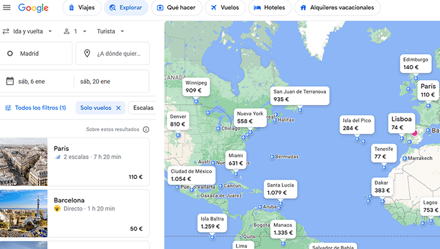Expand the 'Turista' cabin class dropdown
Screen dimensions: 440x249
(110, 31)
